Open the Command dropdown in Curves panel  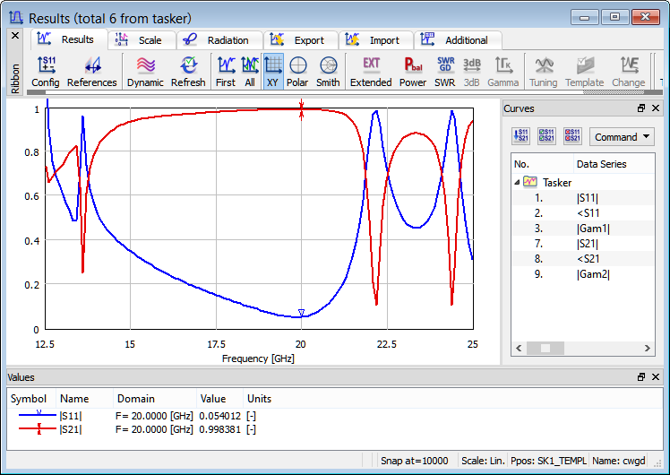click(x=622, y=137)
